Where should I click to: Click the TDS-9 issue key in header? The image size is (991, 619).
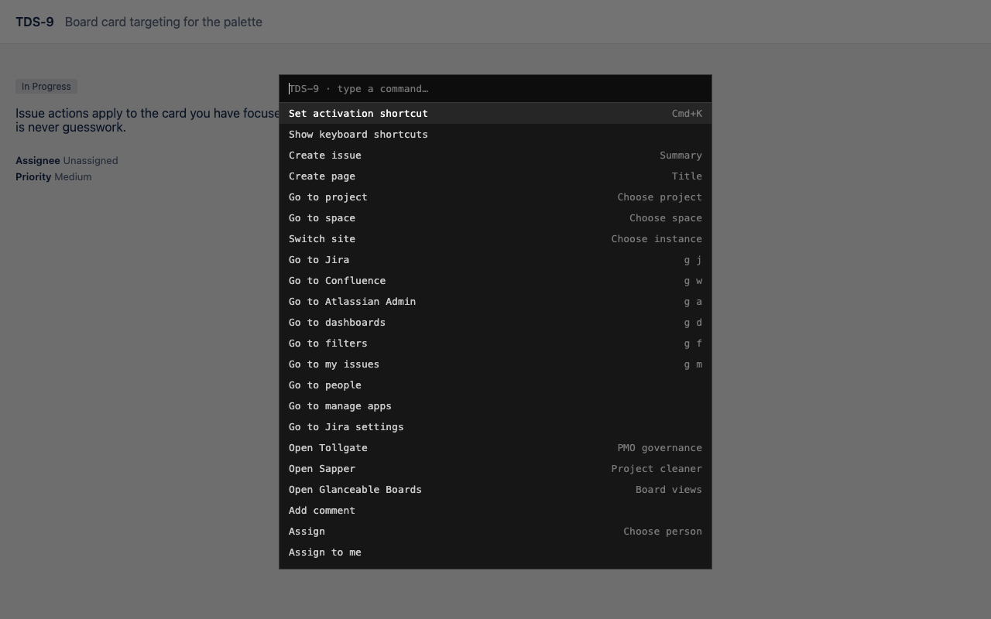point(35,22)
